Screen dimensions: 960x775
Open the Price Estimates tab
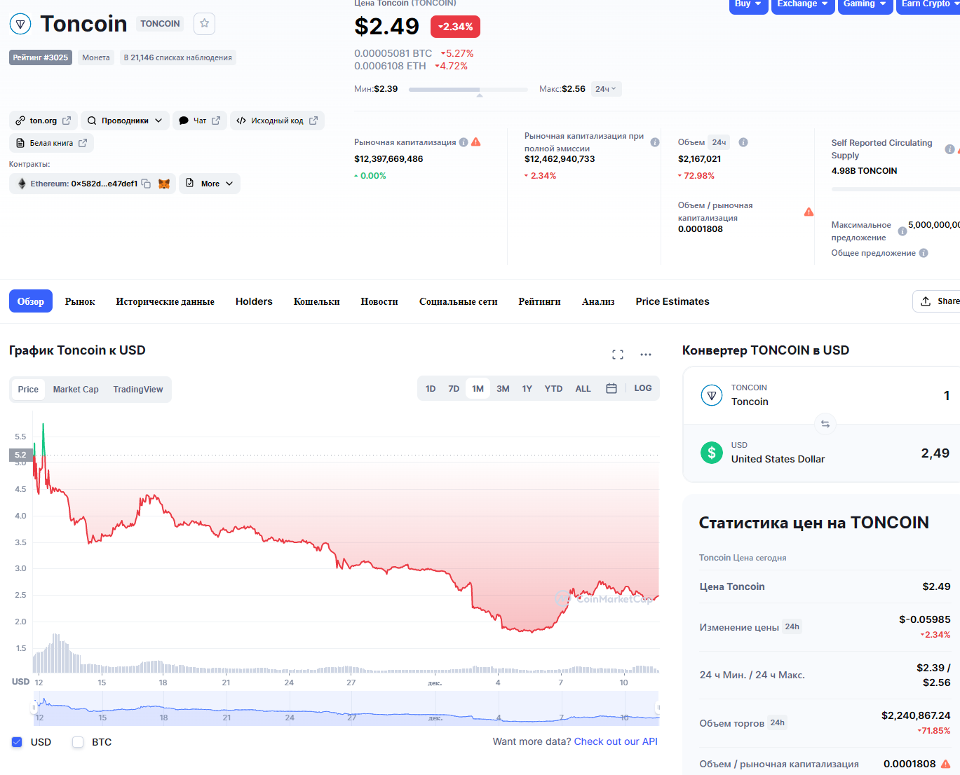pos(672,301)
